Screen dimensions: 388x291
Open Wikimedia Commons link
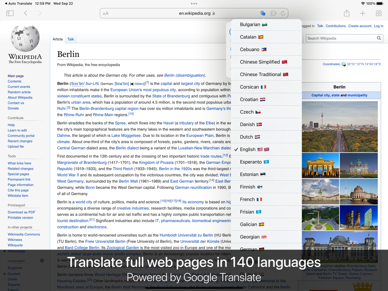(24, 234)
